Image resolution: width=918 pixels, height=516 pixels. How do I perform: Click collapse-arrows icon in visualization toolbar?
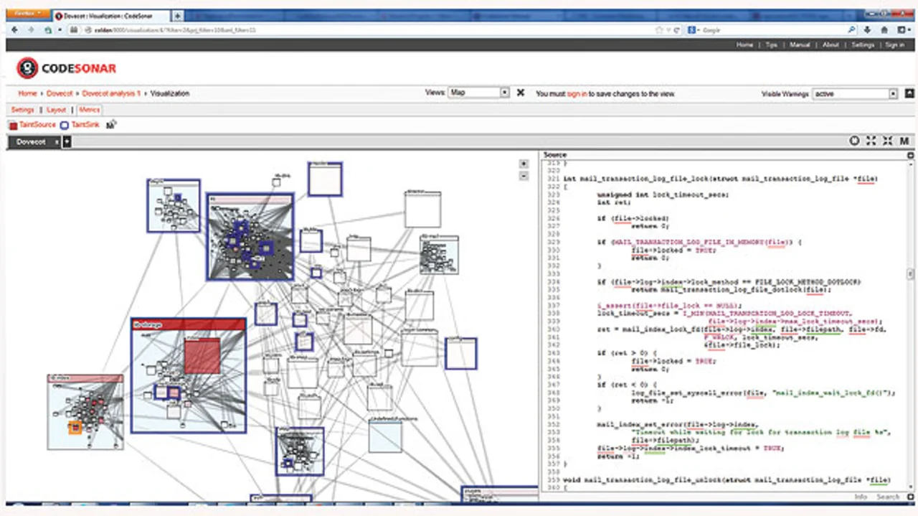(x=888, y=141)
